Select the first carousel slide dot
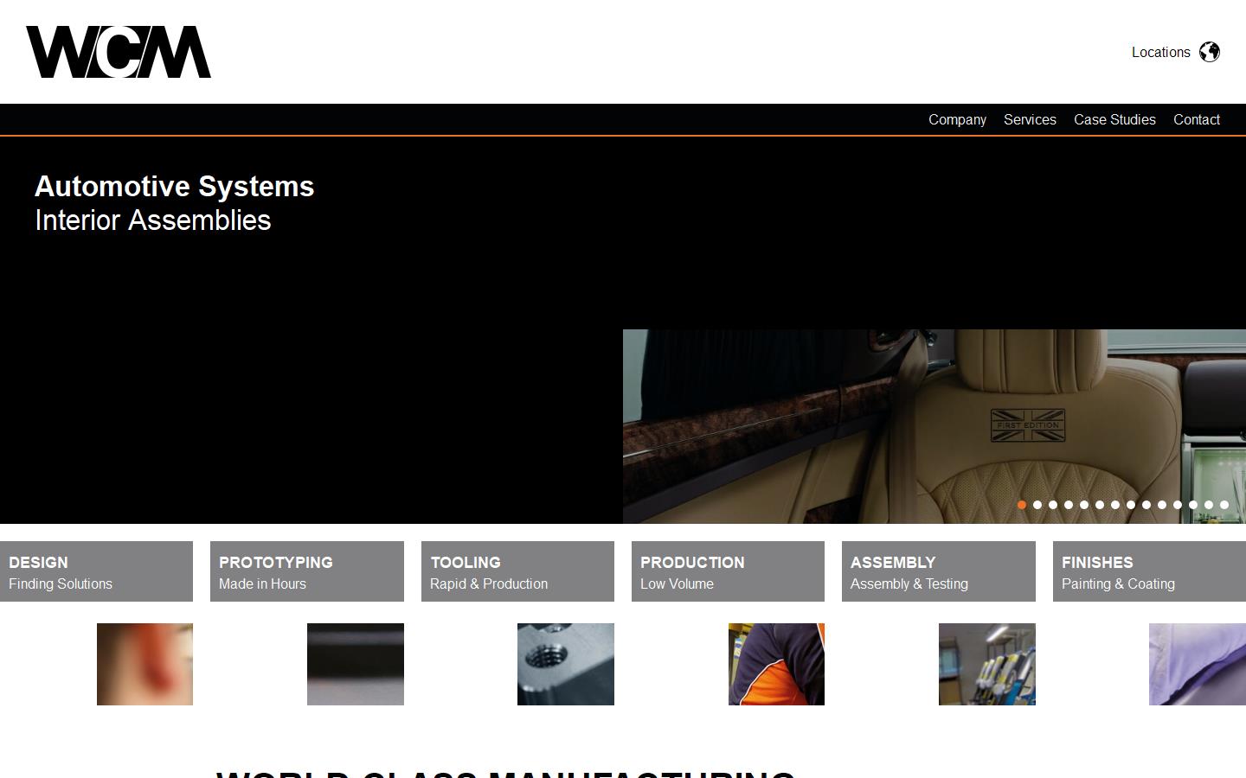Viewport: 1246px width, 778px height. coord(1021,505)
